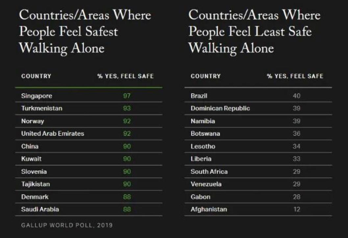Select the Turkmenistan country entry
This screenshot has width=348, height=238.
(42, 108)
